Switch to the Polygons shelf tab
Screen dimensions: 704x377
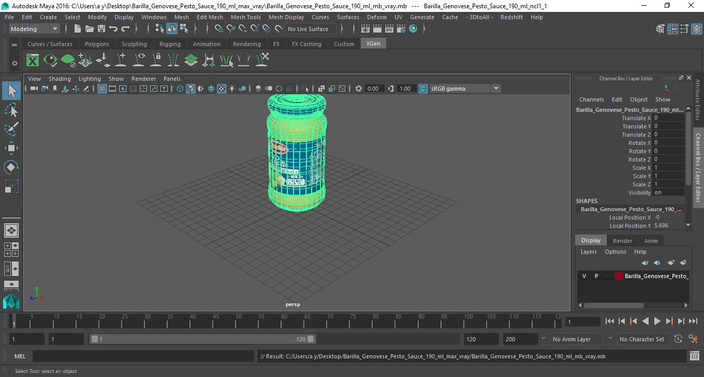coord(97,44)
